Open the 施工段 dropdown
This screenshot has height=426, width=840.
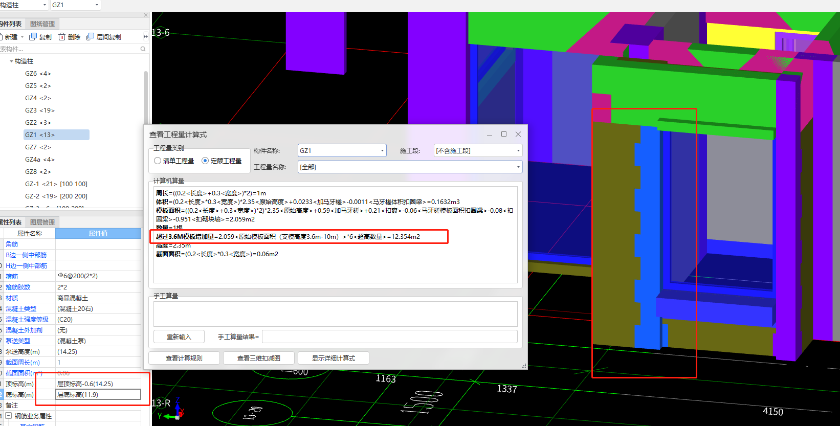coord(518,151)
